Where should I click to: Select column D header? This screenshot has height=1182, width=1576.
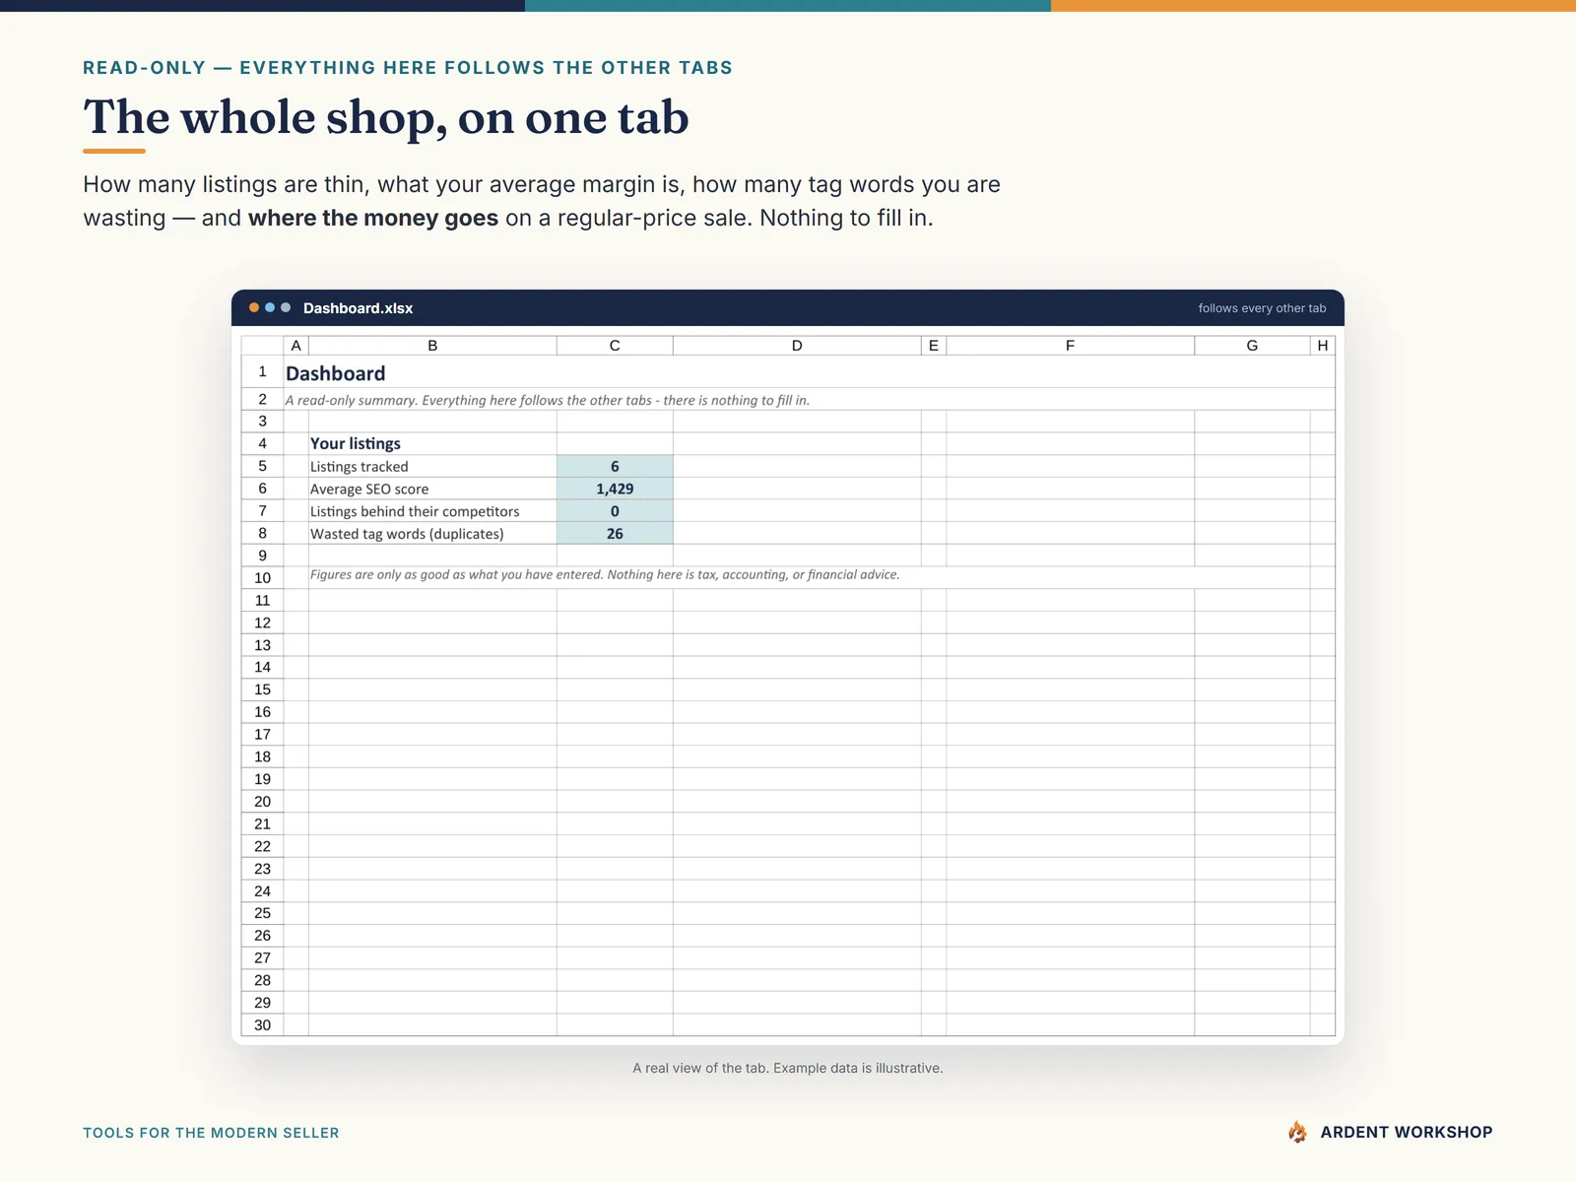tap(797, 346)
